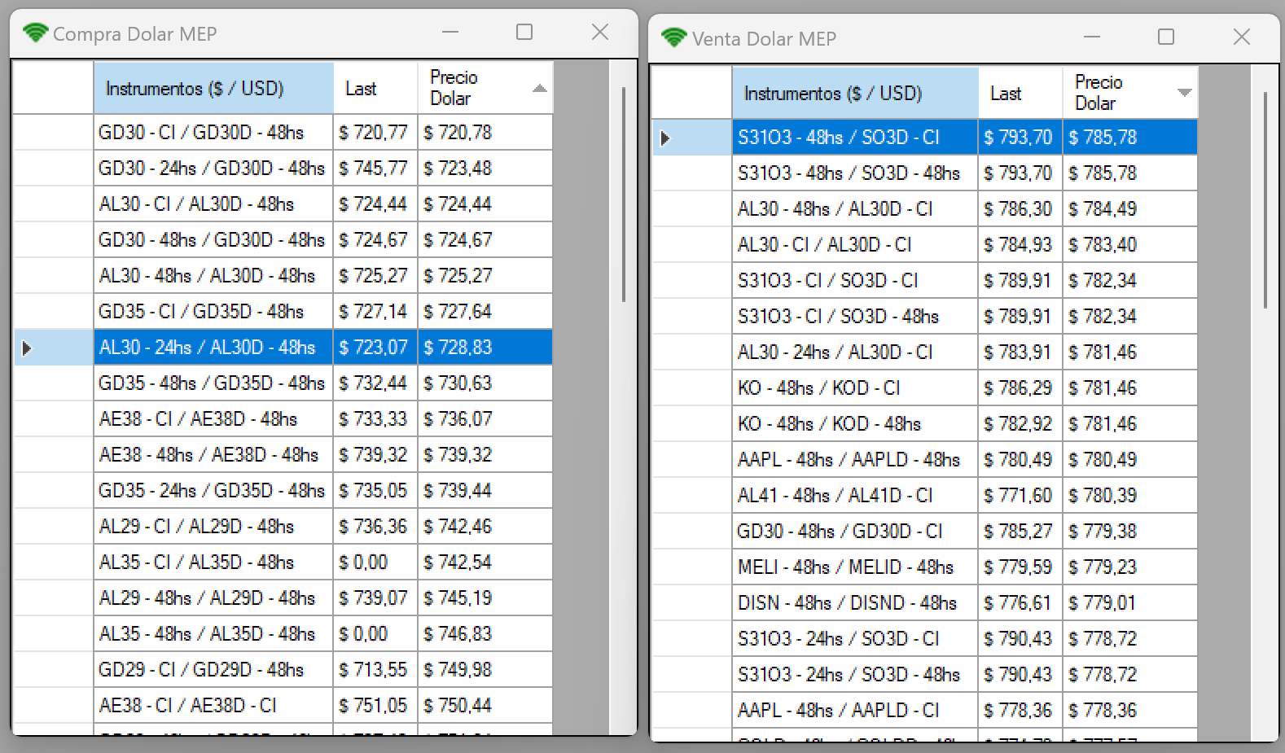Select AAPL - 48hs / AAPLD - CI row
This screenshot has height=753, width=1285.
[x=925, y=710]
